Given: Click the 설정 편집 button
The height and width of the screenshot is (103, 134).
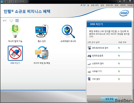Looking at the screenshot, I should click(109, 99).
